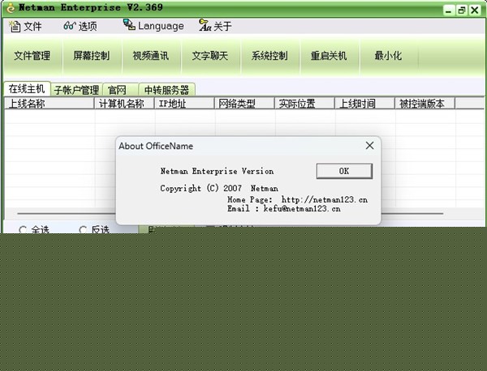
Task: Open 文件管理 file manager
Action: pyautogui.click(x=32, y=56)
